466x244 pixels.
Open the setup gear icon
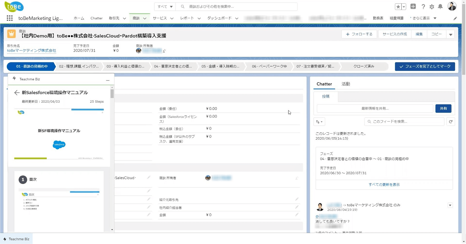[x=432, y=7]
